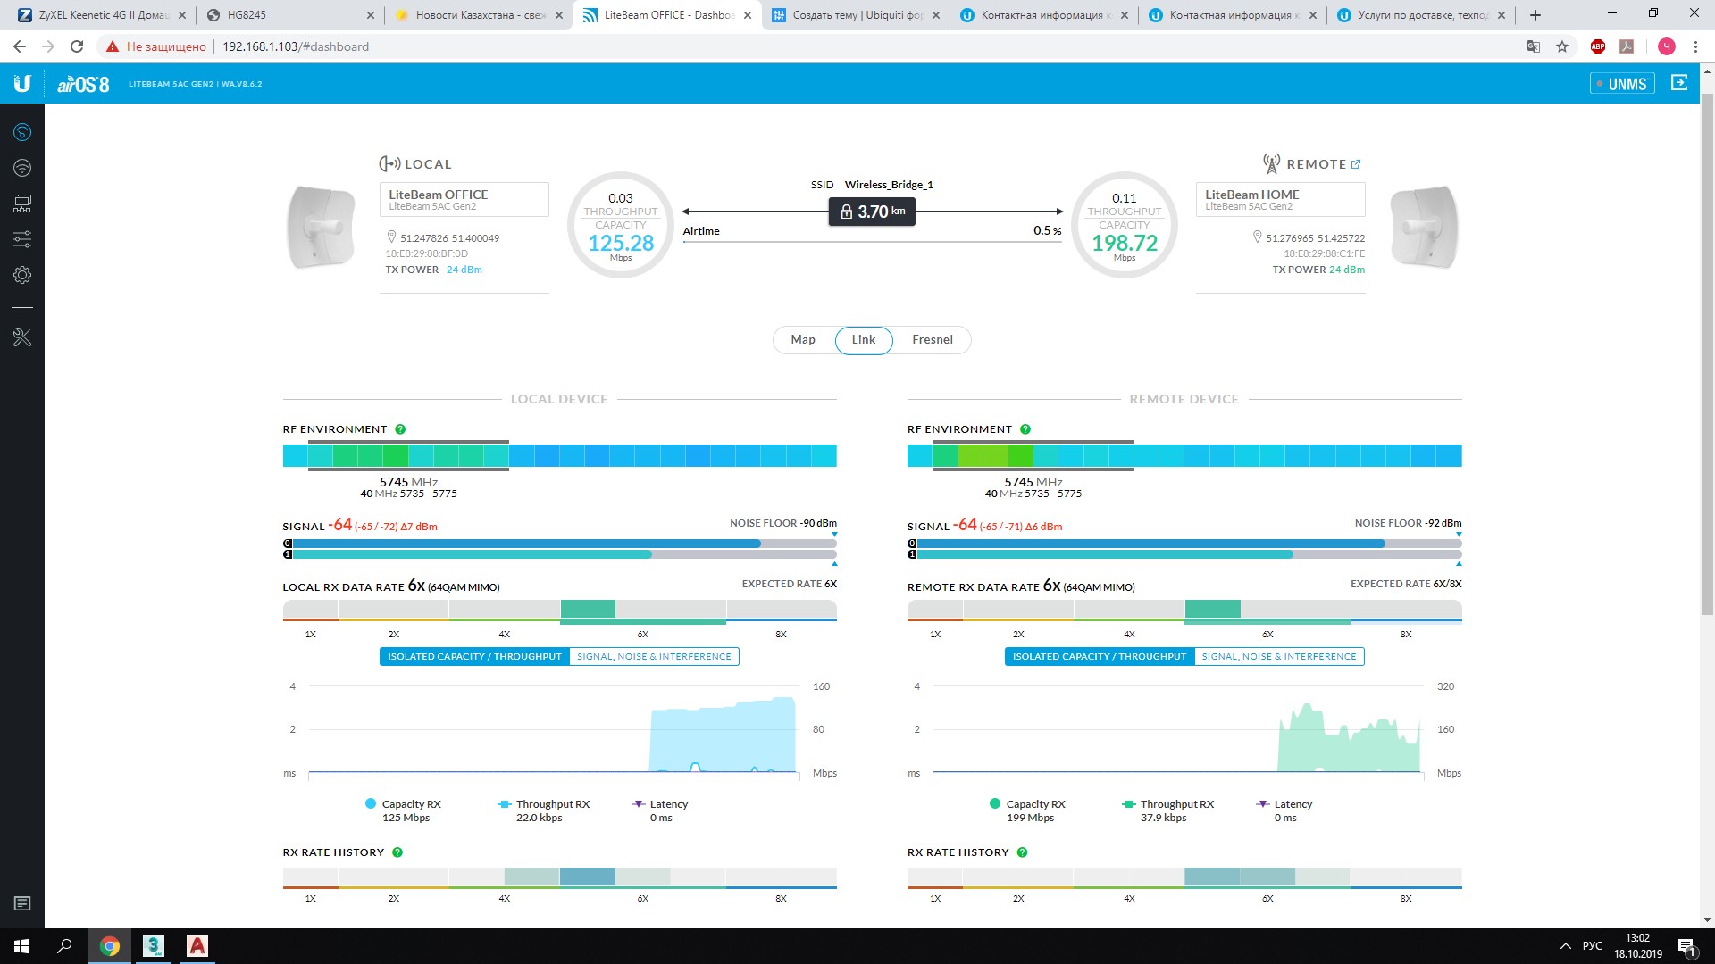Click the UNMS status button
Viewport: 1715px width, 964px height.
click(1622, 84)
